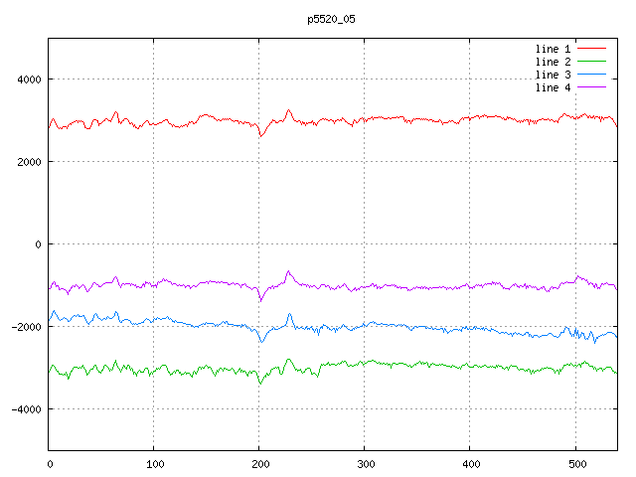Click the green line 2 legend sample
Viewport: 636px width, 477px height.
[591, 62]
